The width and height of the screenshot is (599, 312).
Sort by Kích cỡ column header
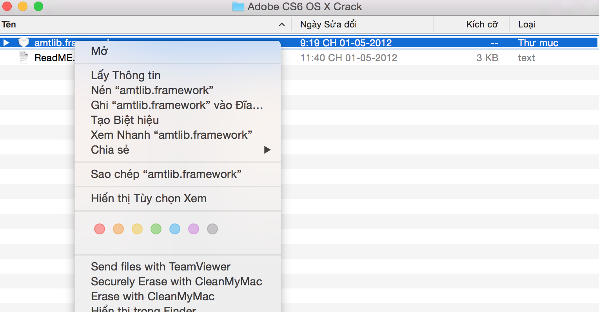[x=482, y=25]
